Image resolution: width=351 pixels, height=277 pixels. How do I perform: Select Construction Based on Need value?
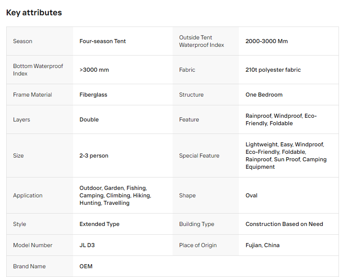[284, 224]
